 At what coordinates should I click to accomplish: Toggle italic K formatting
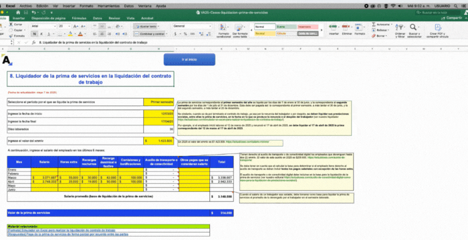point(41,34)
